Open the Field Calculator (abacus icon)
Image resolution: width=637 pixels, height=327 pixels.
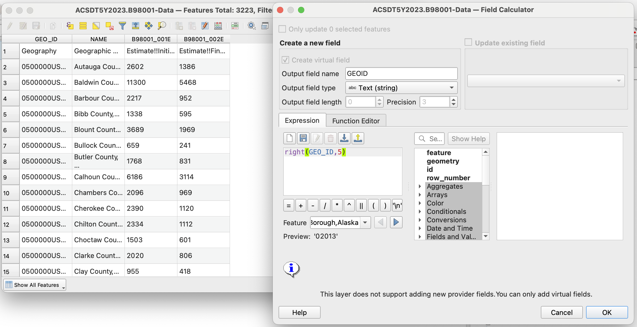coord(218,25)
